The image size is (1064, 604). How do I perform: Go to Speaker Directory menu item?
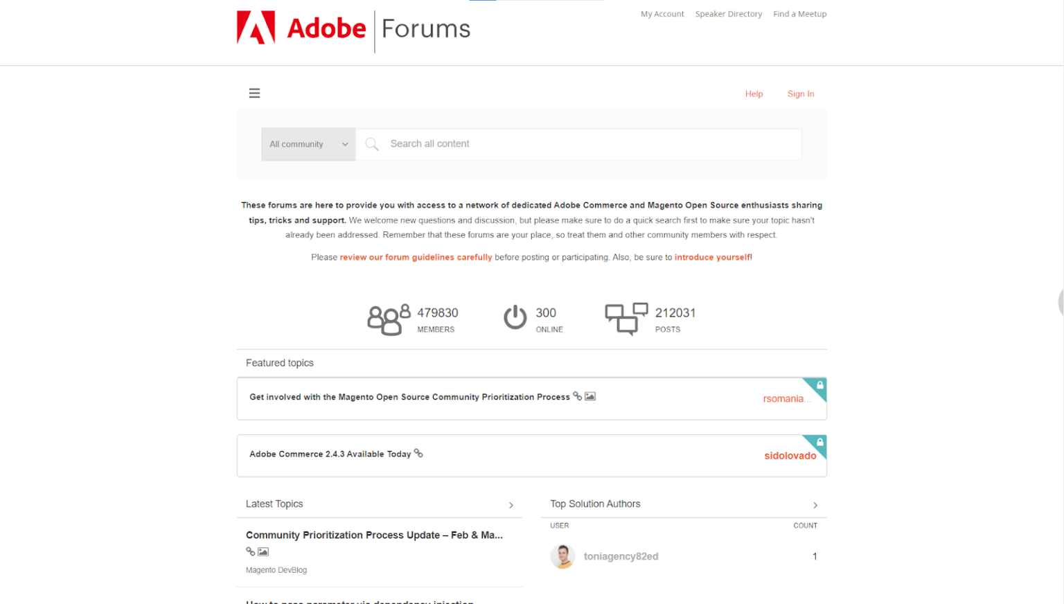pos(728,14)
